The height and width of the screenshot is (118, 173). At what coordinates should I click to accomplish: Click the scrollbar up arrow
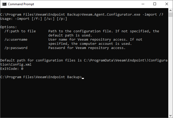[x=170, y=10]
